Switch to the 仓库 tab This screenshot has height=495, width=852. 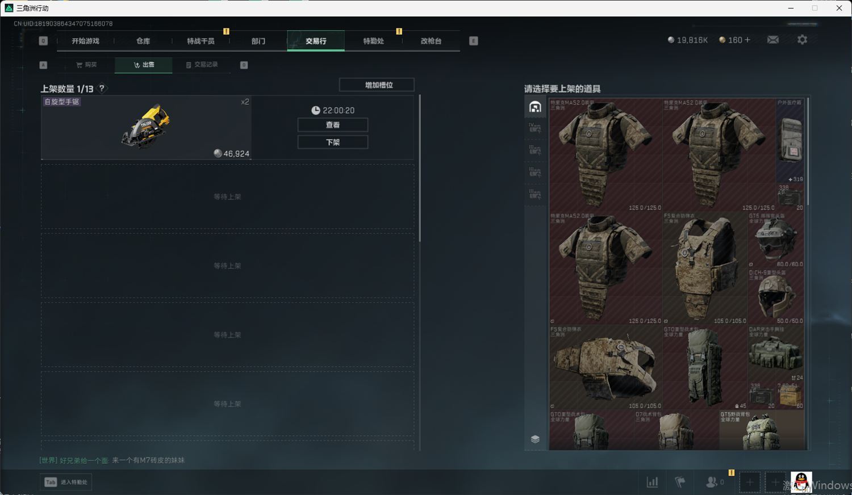point(143,41)
